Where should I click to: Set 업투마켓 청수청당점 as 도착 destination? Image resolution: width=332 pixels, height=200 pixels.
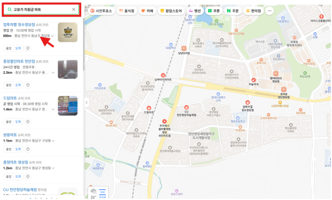[18, 48]
